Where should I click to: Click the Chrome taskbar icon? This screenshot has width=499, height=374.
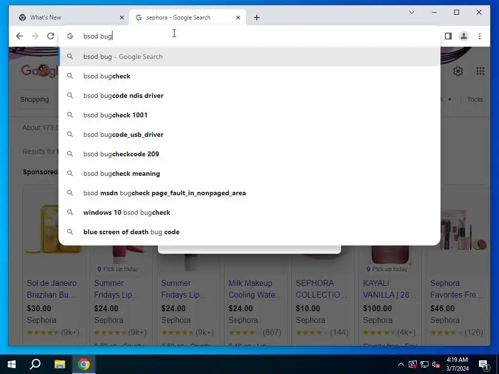tap(84, 364)
